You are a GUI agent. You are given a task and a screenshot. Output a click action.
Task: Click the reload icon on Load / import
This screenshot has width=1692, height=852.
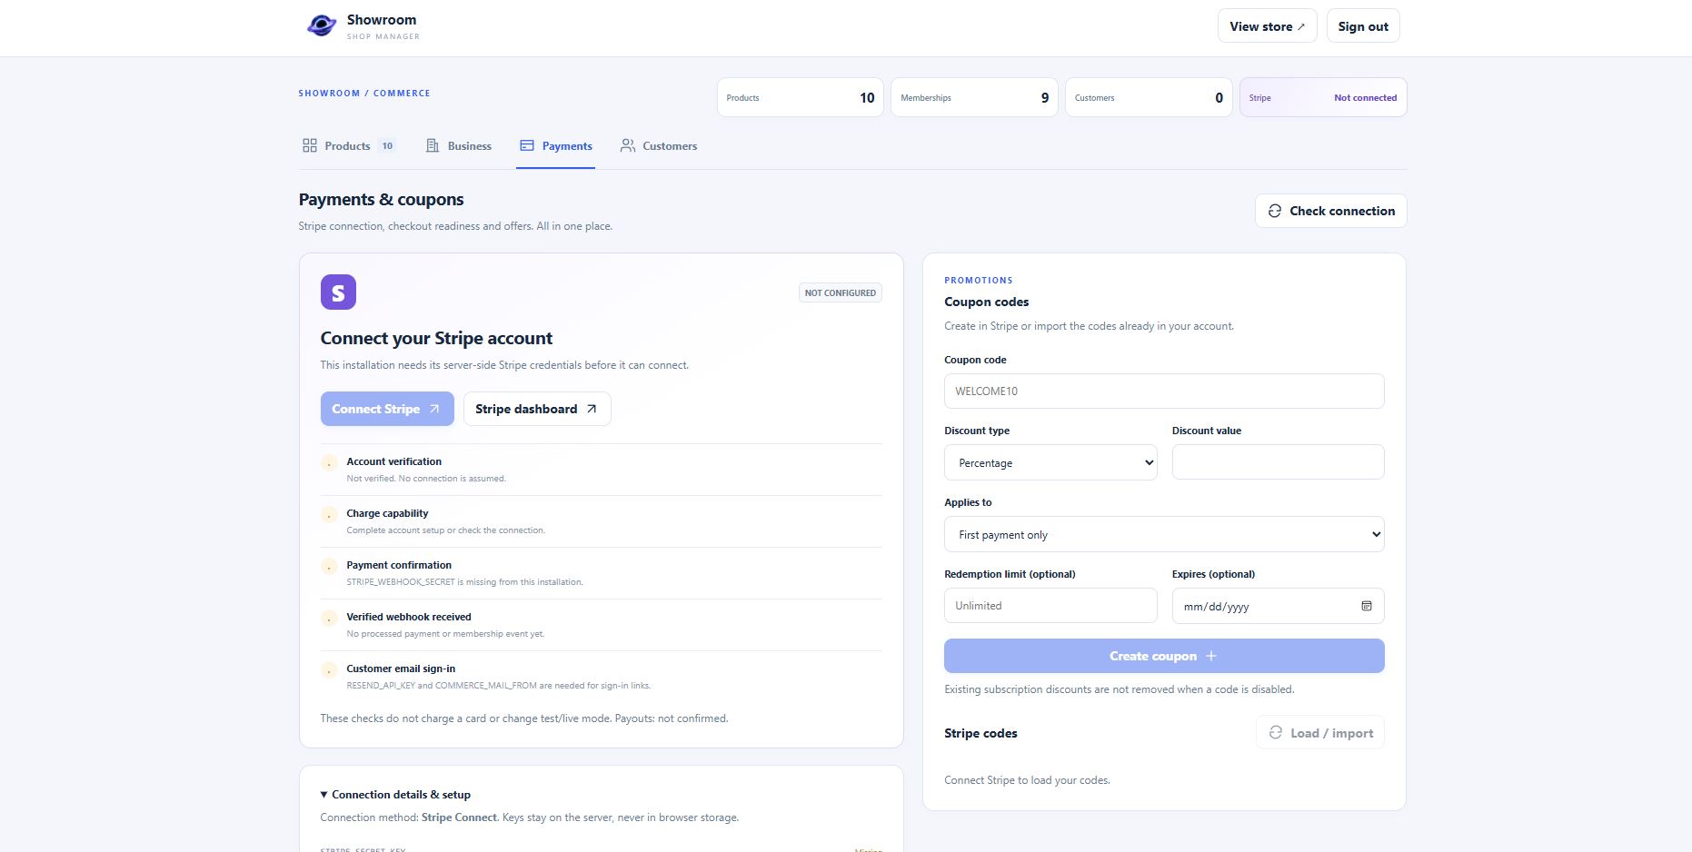pos(1276,732)
